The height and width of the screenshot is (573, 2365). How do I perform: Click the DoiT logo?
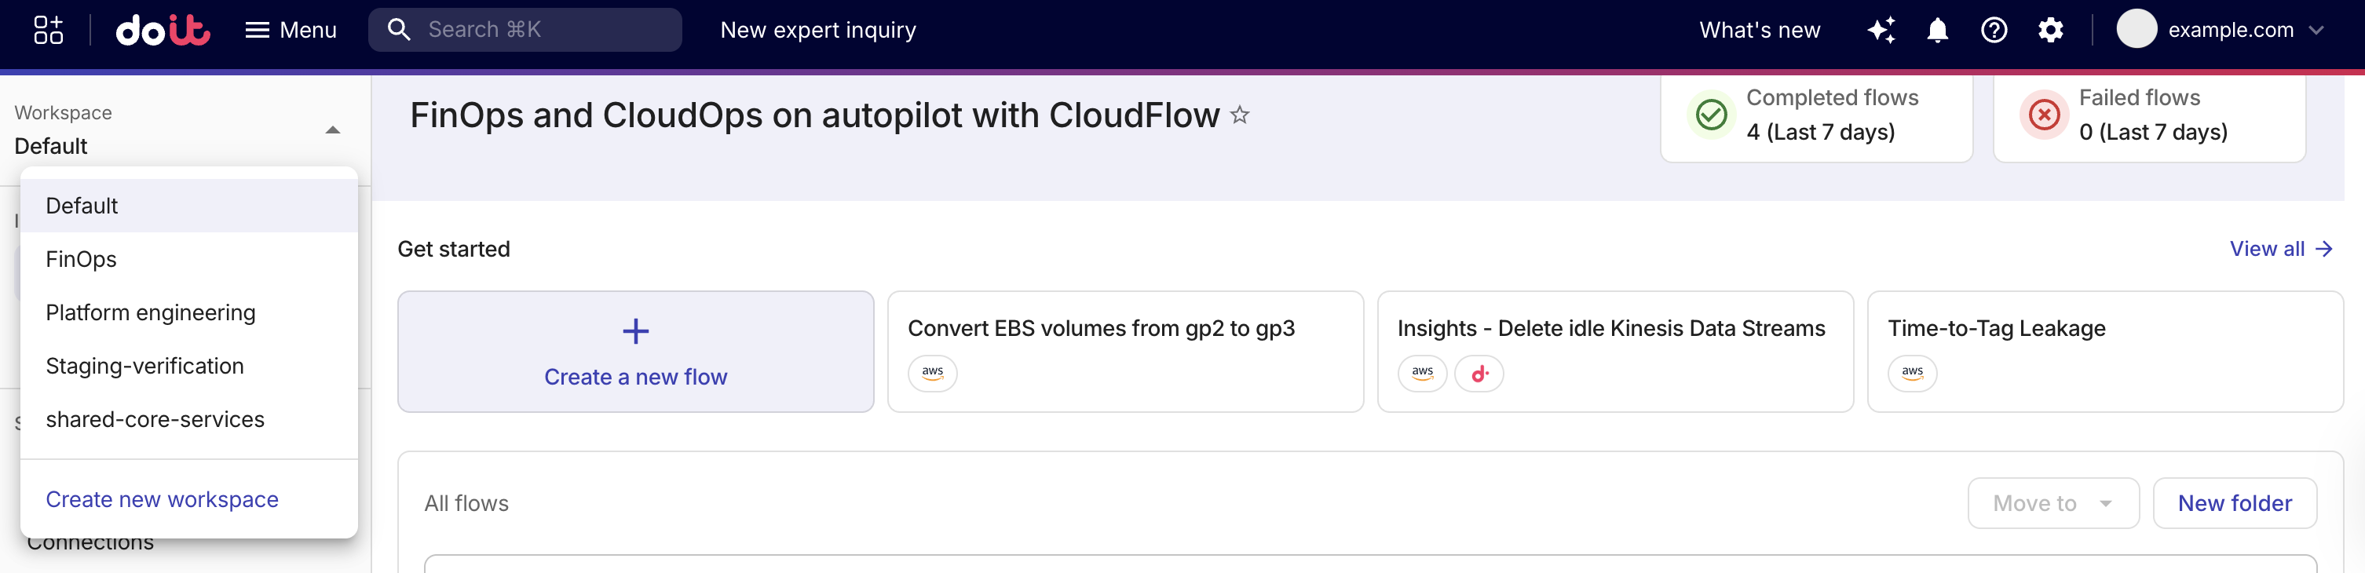point(163,29)
